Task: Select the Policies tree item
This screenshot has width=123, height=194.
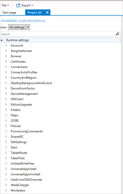Action: pos(16,126)
